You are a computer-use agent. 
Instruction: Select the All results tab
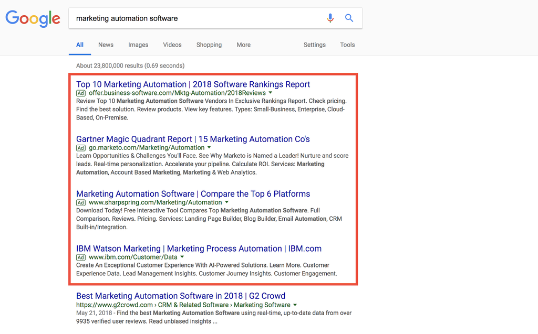point(80,45)
